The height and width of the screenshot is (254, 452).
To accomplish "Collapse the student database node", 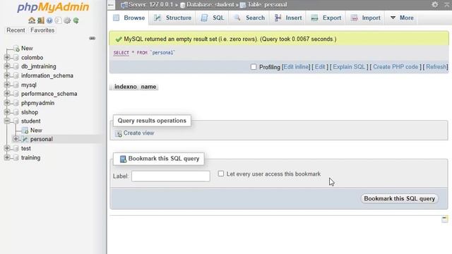I will point(7,121).
